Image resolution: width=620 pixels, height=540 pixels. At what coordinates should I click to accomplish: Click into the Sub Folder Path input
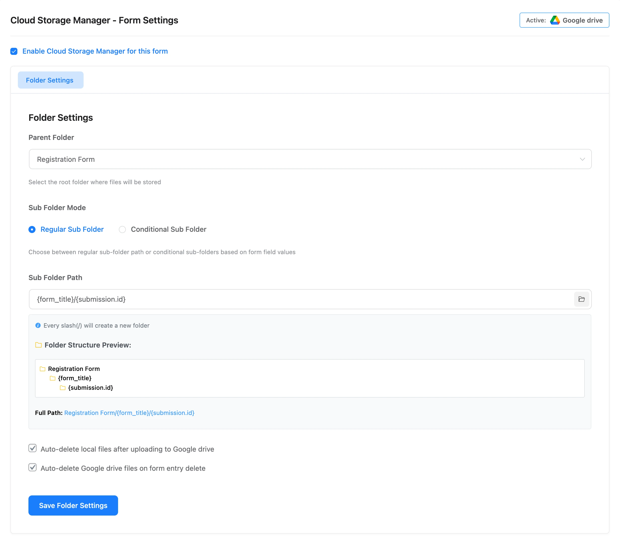pos(301,299)
